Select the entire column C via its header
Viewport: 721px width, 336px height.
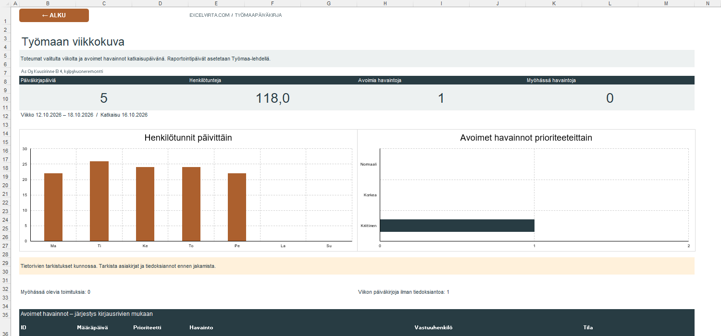(x=103, y=3)
